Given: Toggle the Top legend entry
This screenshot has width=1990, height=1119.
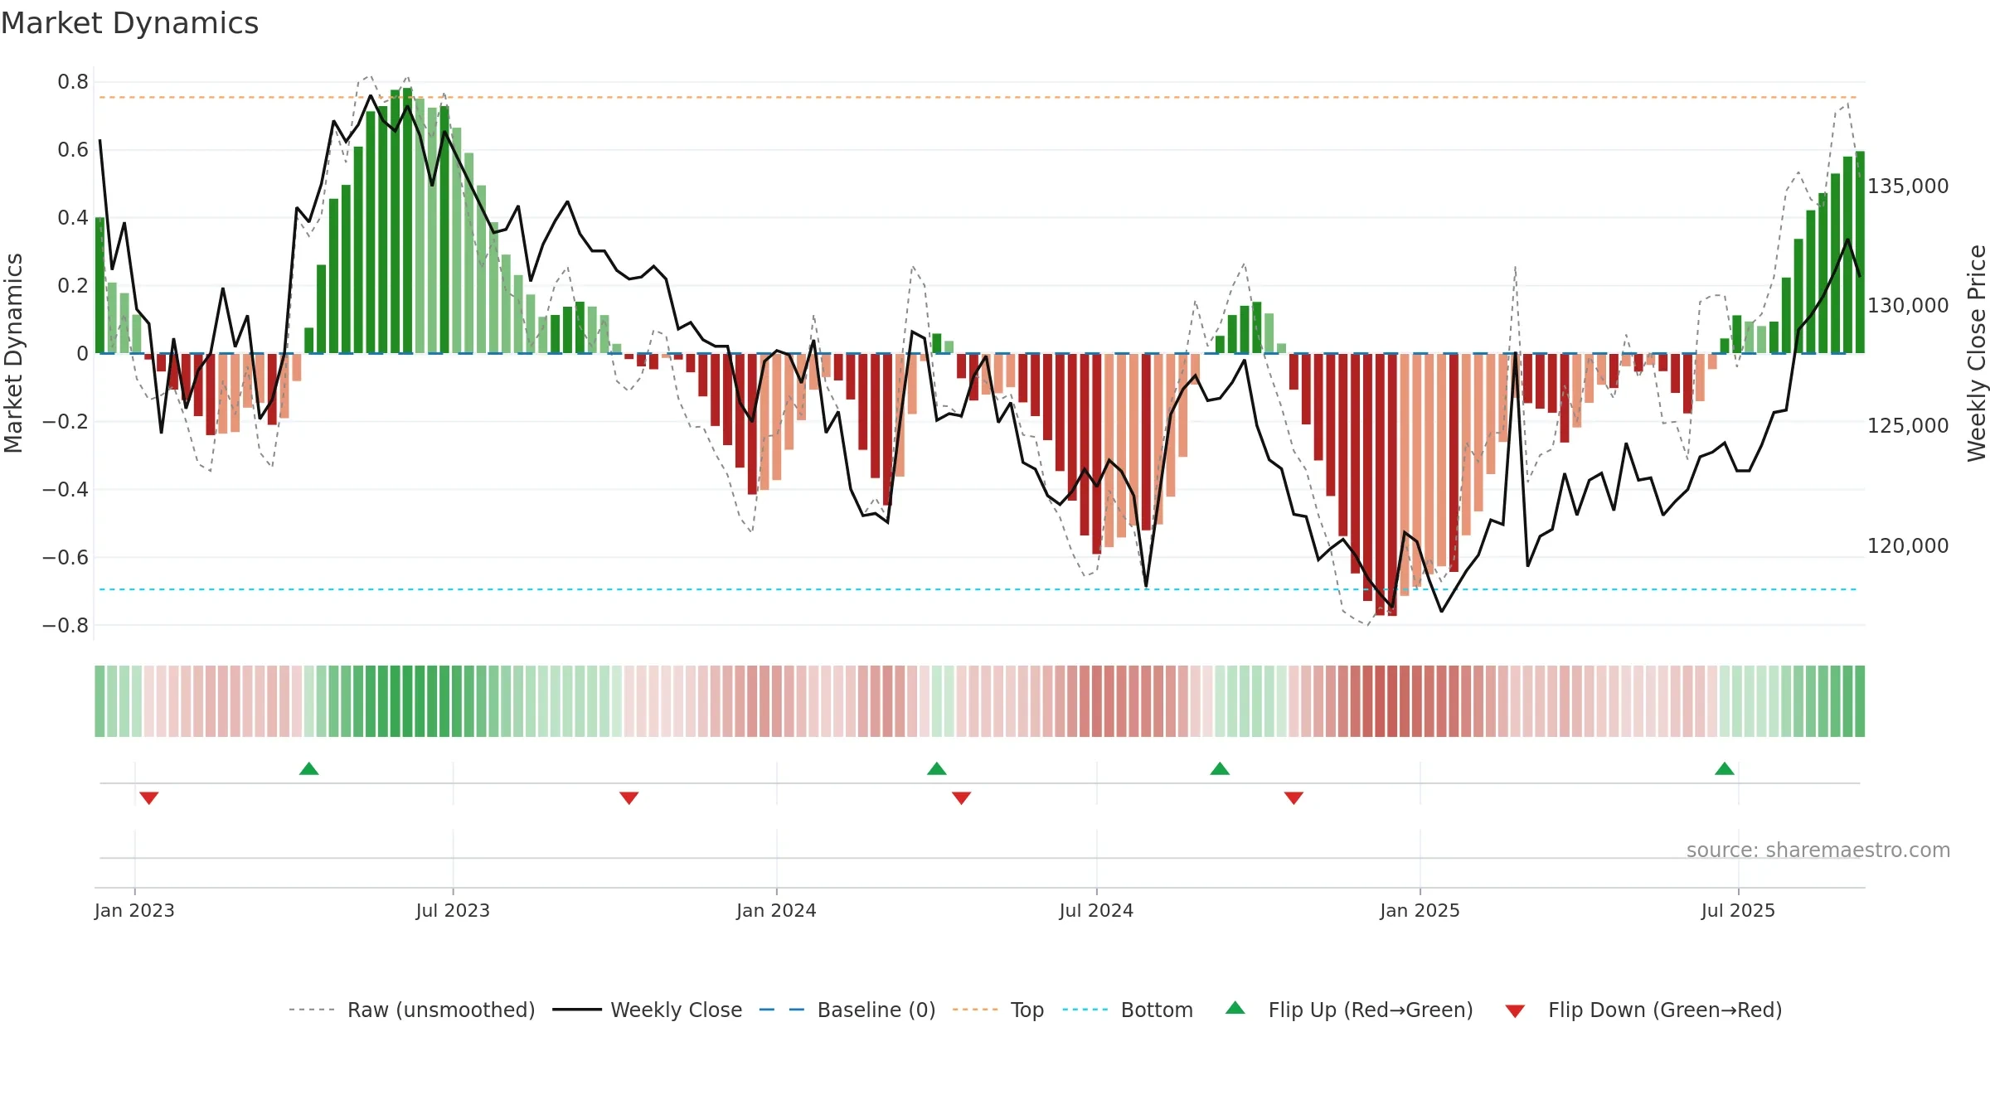Looking at the screenshot, I should [x=998, y=1010].
